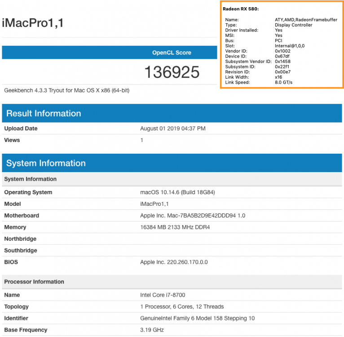Viewport: 344px width, 337px height.
Task: Click the Intel Core i7-8700 name value
Action: [x=163, y=295]
